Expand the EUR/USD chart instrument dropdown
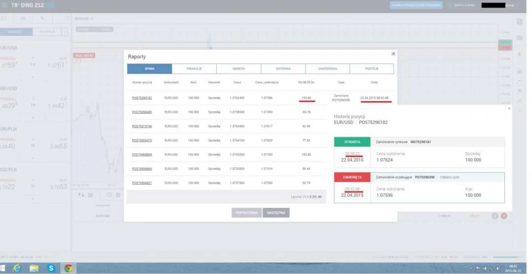 point(92,19)
